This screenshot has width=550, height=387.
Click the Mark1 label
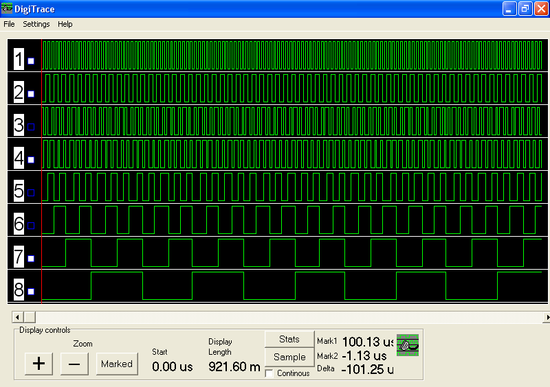(x=327, y=341)
